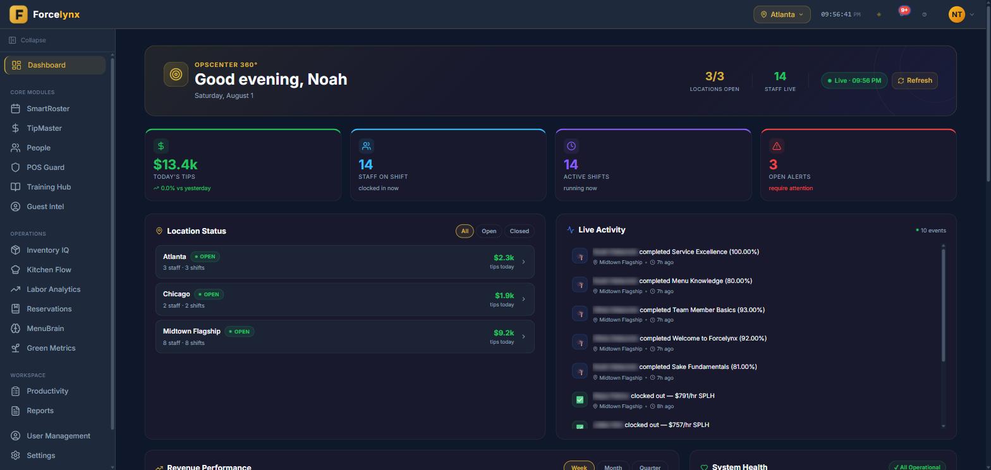
Task: Click the notifications icon with 9+ badge
Action: [903, 13]
